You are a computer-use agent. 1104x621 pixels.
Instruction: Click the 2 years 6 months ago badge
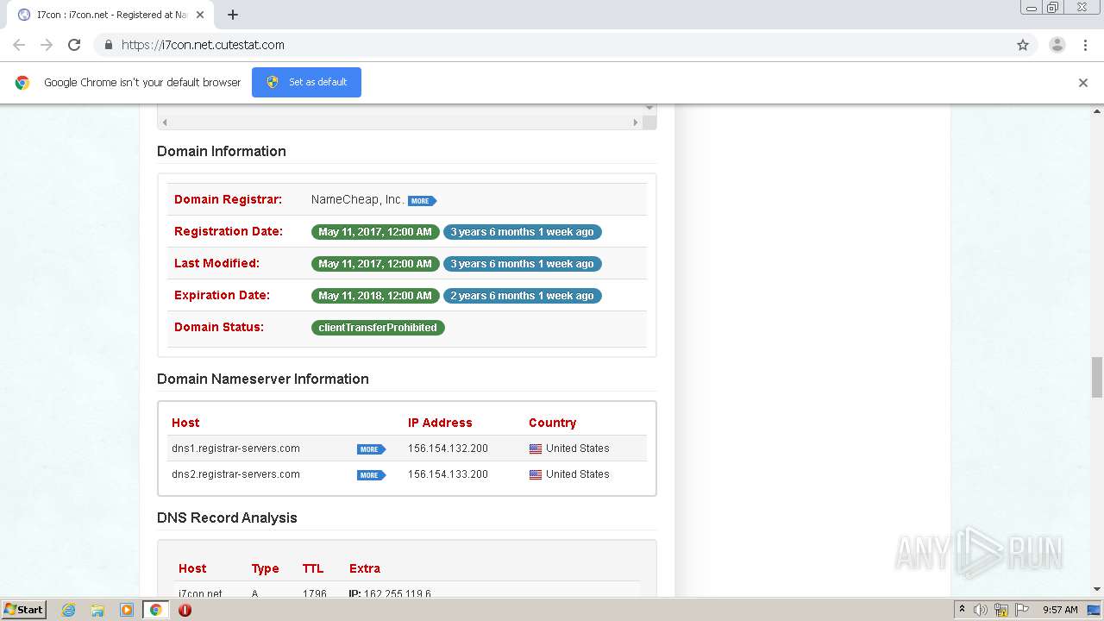point(523,296)
